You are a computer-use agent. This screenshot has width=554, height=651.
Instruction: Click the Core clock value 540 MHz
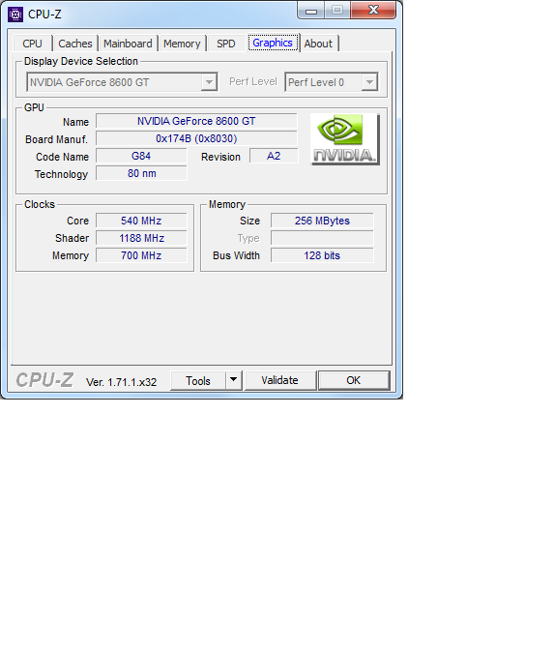141,221
